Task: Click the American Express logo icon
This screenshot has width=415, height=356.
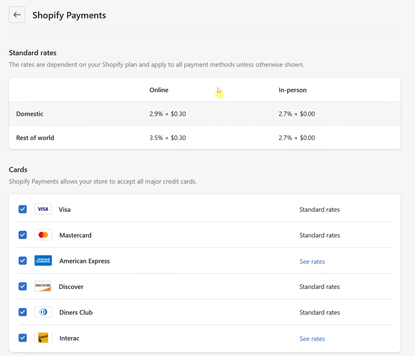Action: click(43, 261)
